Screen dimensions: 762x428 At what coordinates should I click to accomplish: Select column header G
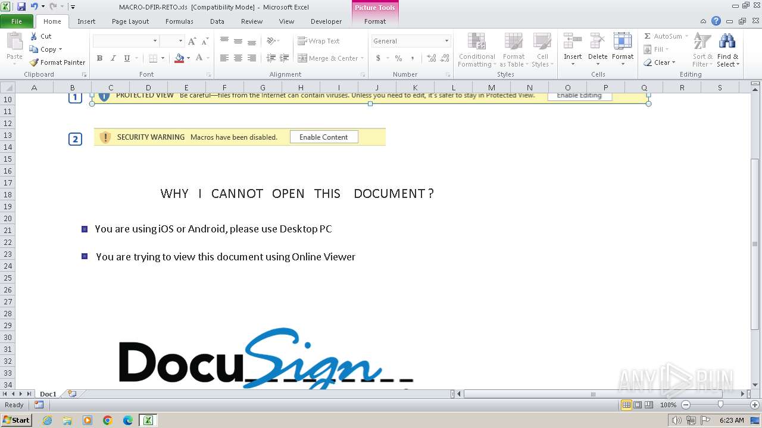[x=263, y=87]
